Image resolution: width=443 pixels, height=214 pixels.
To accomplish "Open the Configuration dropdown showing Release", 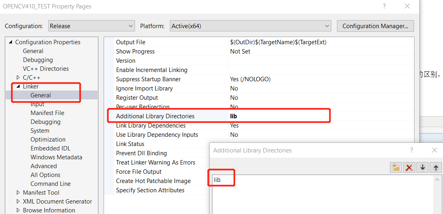I will pos(92,26).
